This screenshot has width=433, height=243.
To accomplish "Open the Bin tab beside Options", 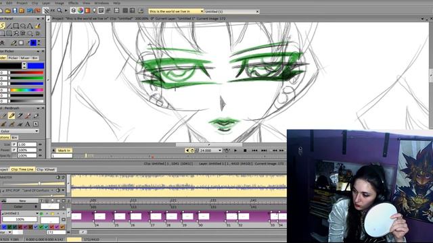I will [x=15, y=137].
